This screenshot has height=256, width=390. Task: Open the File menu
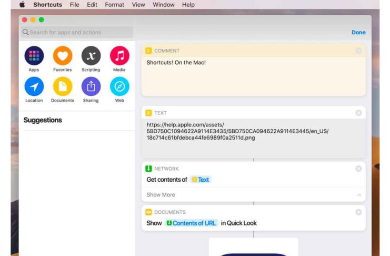(74, 5)
